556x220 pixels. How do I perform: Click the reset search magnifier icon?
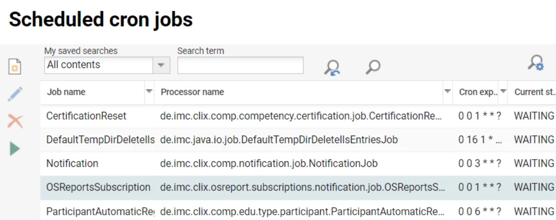click(x=332, y=68)
